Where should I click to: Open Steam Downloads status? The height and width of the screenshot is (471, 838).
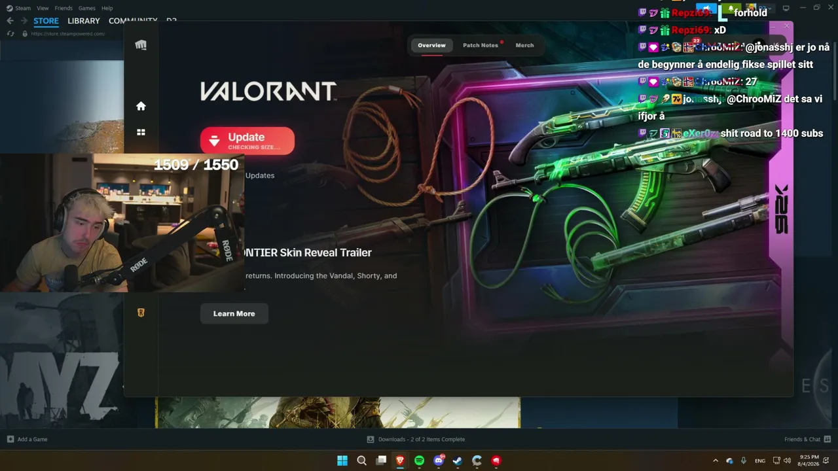click(x=416, y=439)
